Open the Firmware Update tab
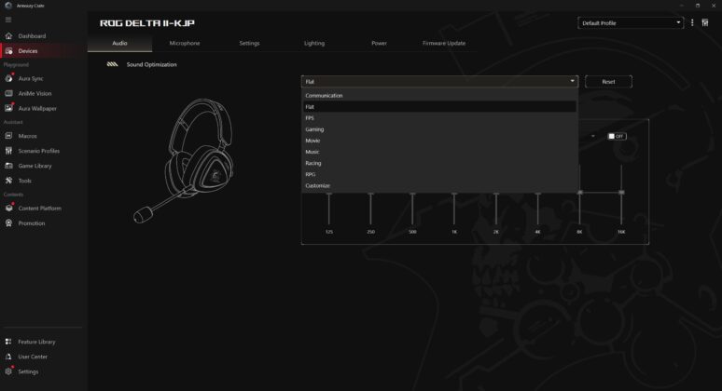 [444, 43]
